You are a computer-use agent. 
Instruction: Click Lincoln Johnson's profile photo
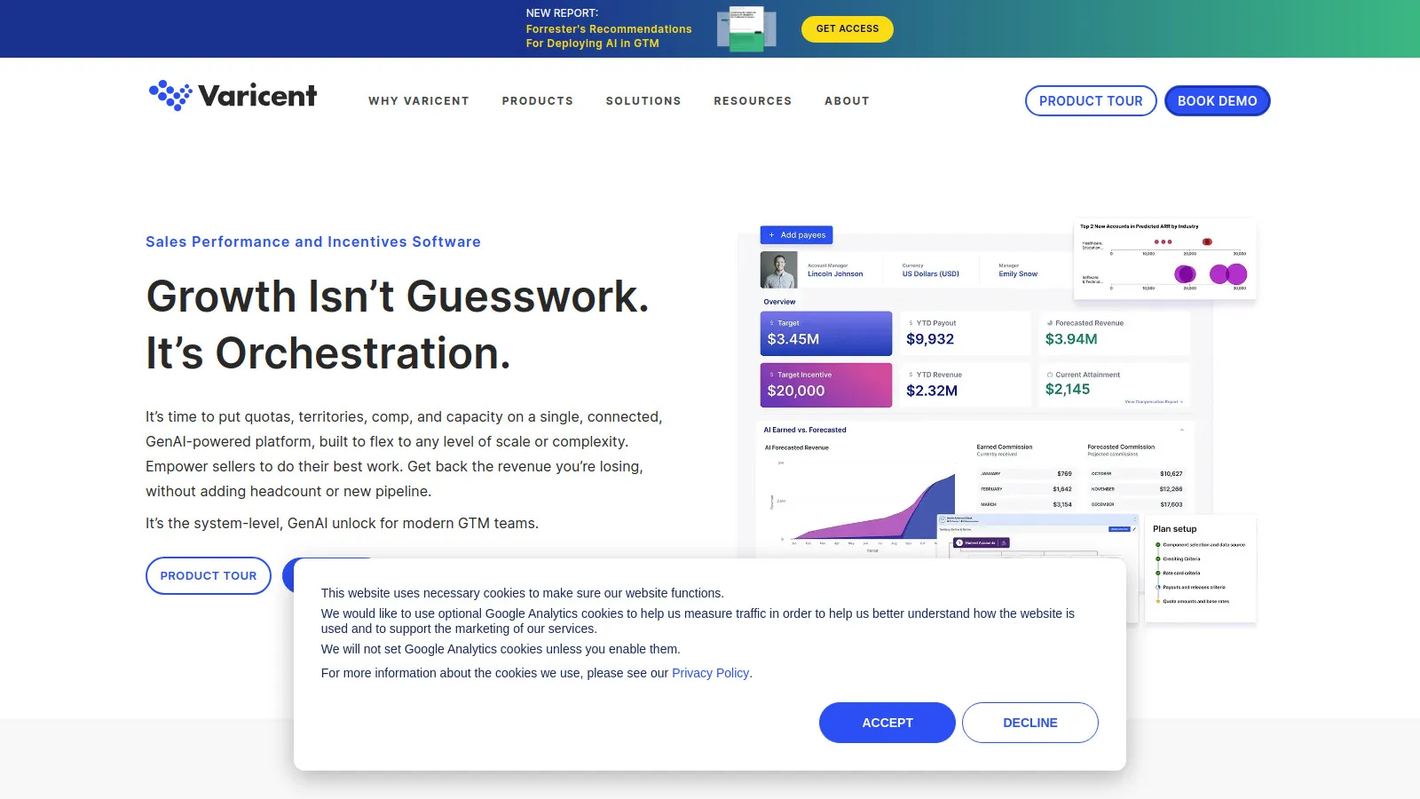coord(778,270)
